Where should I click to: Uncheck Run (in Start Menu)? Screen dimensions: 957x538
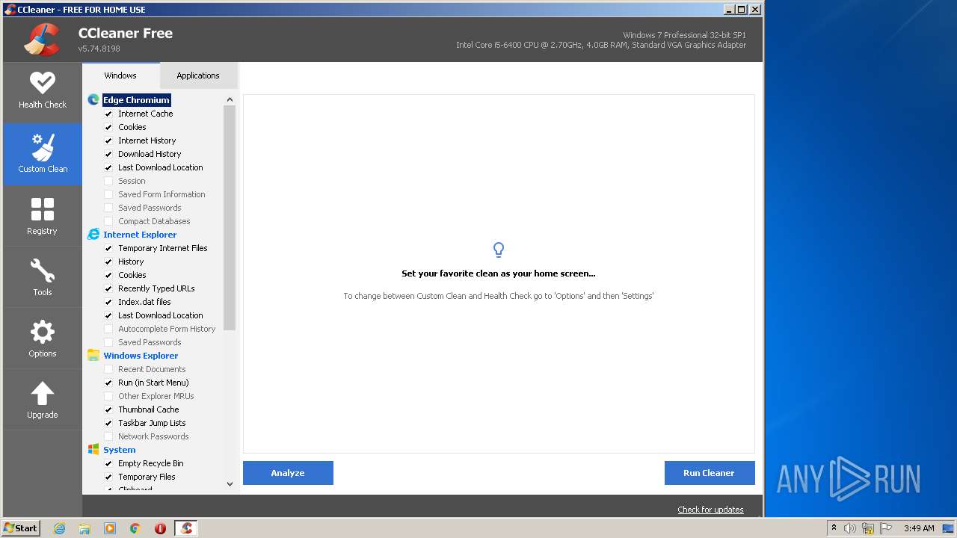pos(108,383)
